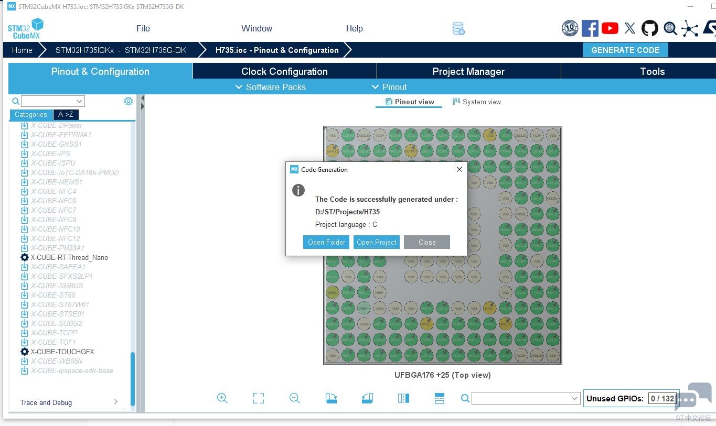
Task: Zoom in on the pinout chip view
Action: click(222, 398)
